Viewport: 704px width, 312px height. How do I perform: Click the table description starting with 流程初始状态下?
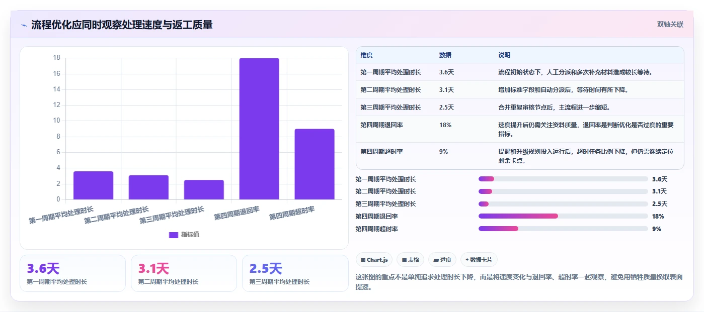575,72
